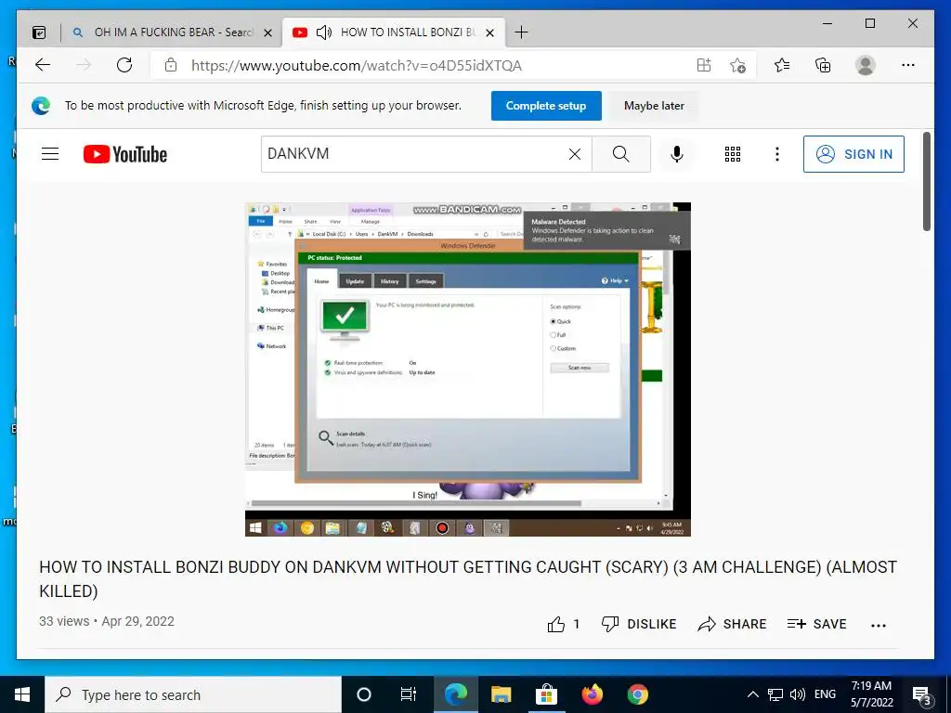Screen dimensions: 951x713
Task: Click the taskbar search box
Action: 193,694
